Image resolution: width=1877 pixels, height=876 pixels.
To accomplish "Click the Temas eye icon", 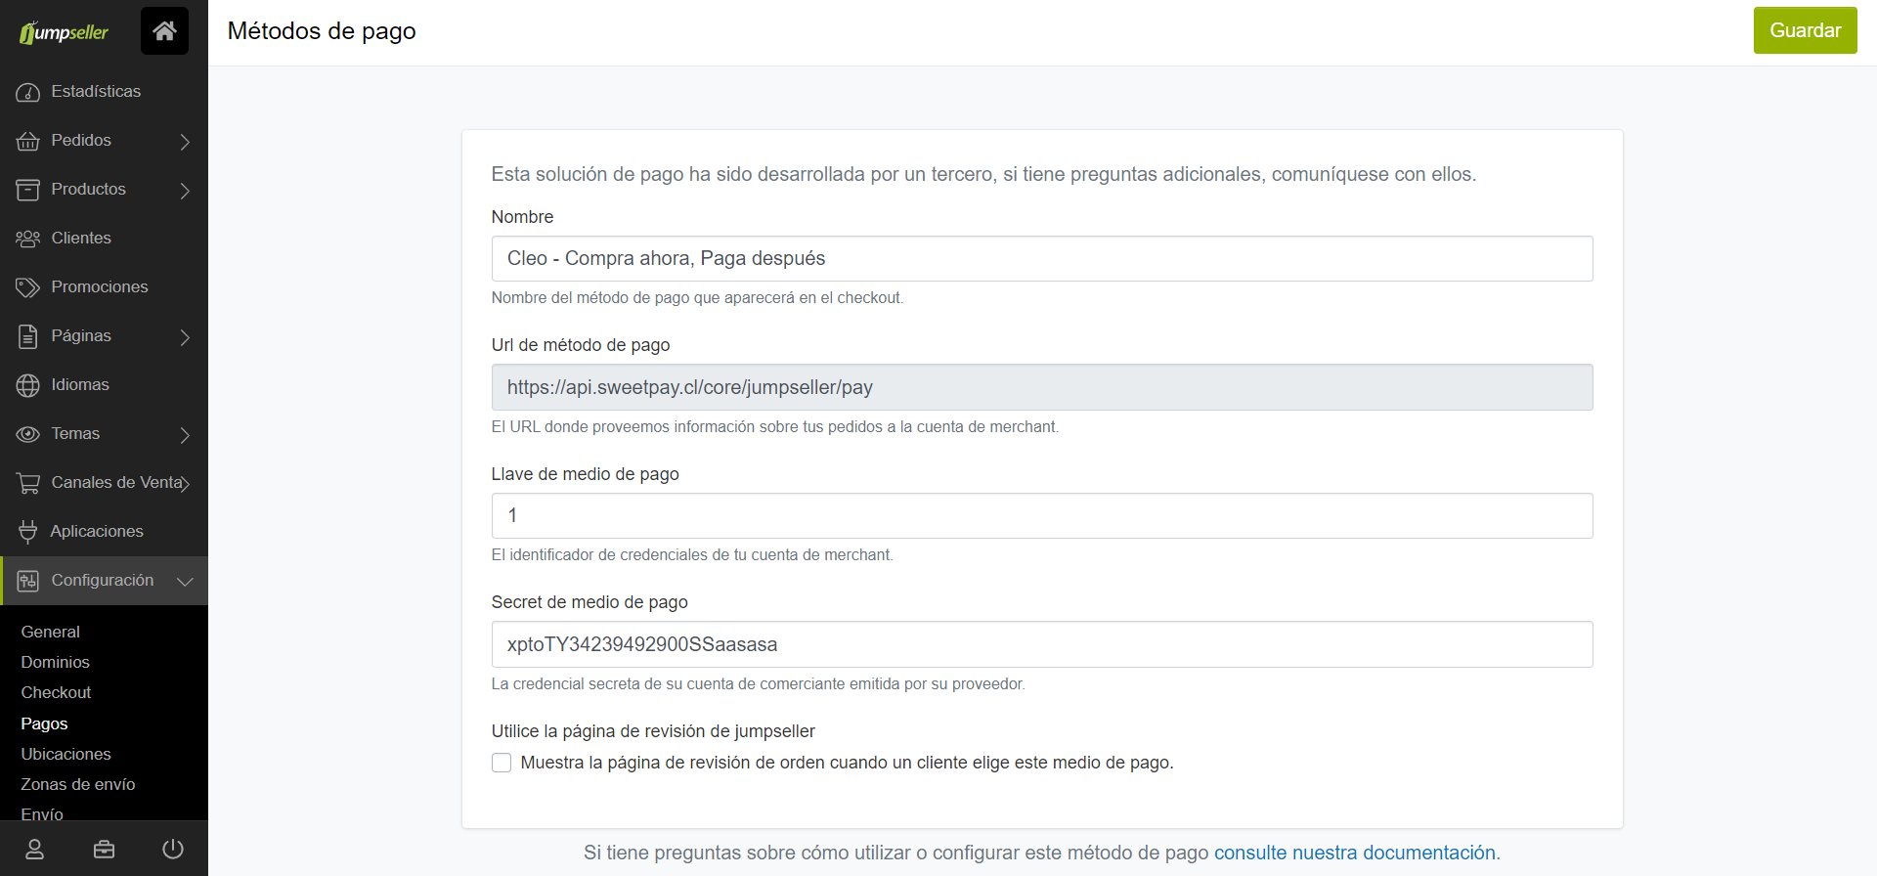I will pos(27,434).
